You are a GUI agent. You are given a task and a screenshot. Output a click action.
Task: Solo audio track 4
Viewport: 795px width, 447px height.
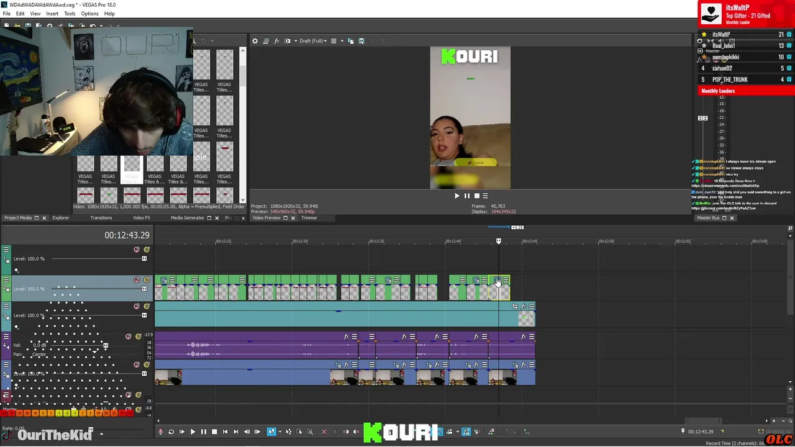point(139,336)
